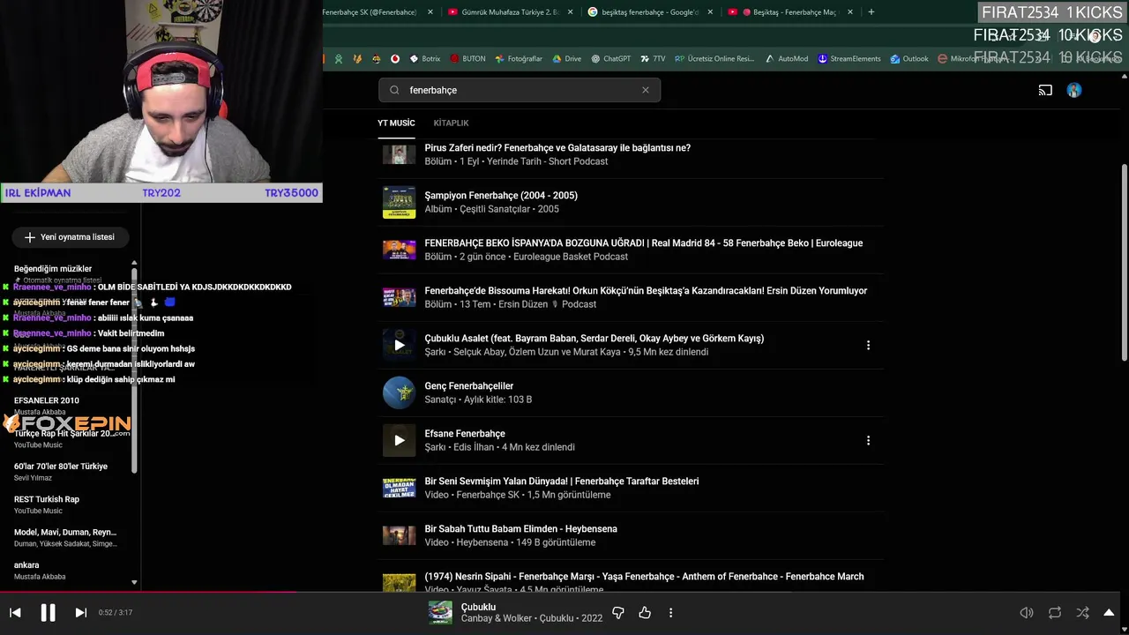Click the Şampiyon Fenerbahçe album cover thumbnail

(399, 202)
